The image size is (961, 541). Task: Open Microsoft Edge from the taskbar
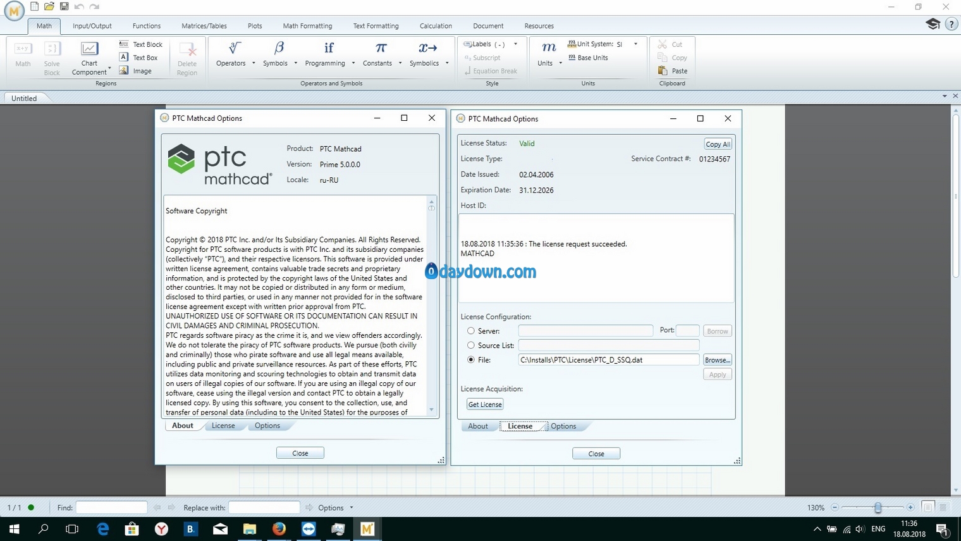[102, 528]
